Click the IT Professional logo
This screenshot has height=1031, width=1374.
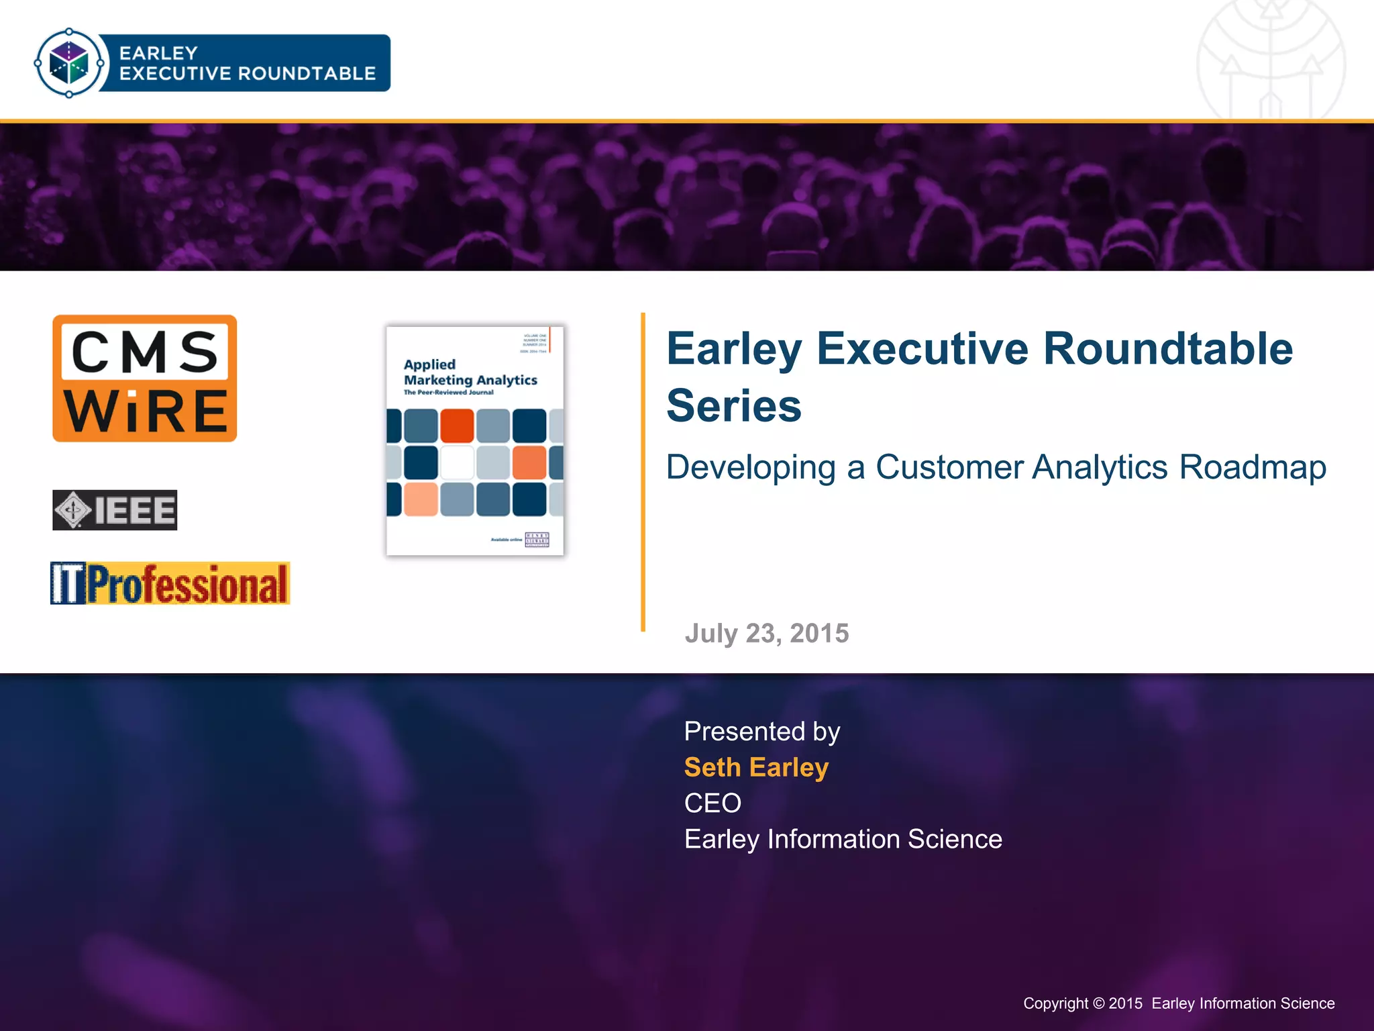click(170, 583)
